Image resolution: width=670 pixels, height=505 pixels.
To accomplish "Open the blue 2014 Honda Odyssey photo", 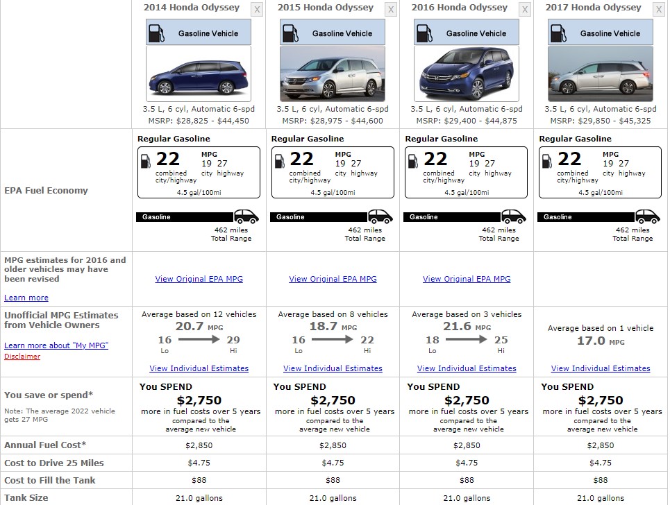I will (199, 74).
